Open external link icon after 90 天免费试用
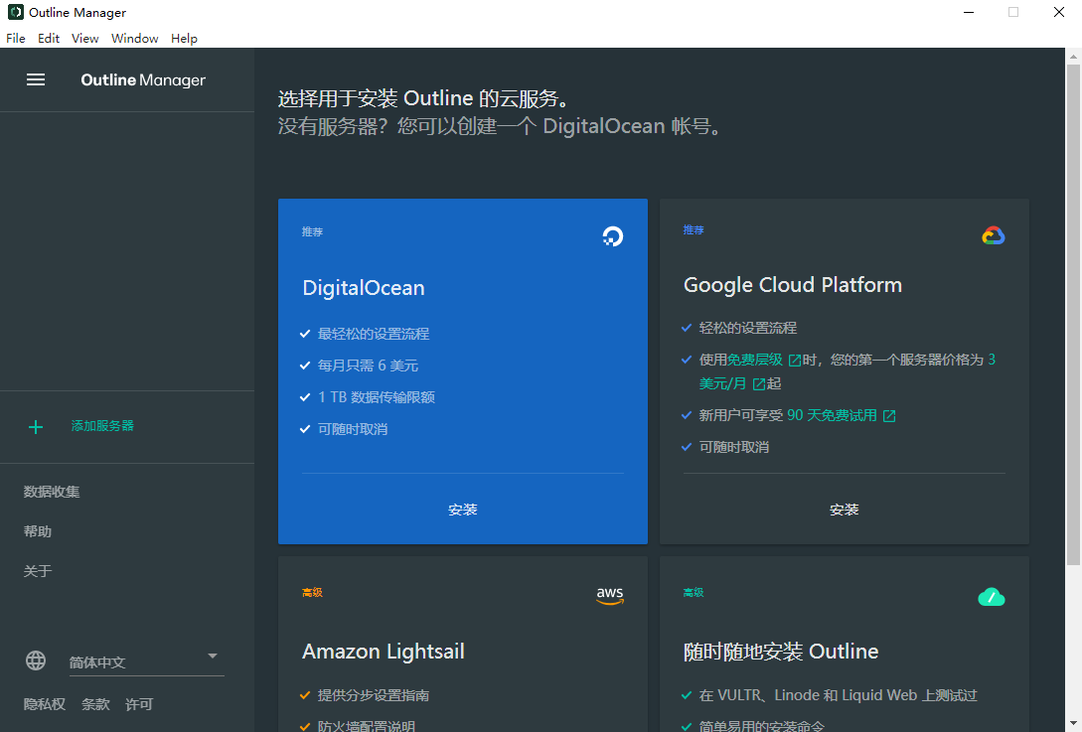The width and height of the screenshot is (1082, 732). [889, 416]
